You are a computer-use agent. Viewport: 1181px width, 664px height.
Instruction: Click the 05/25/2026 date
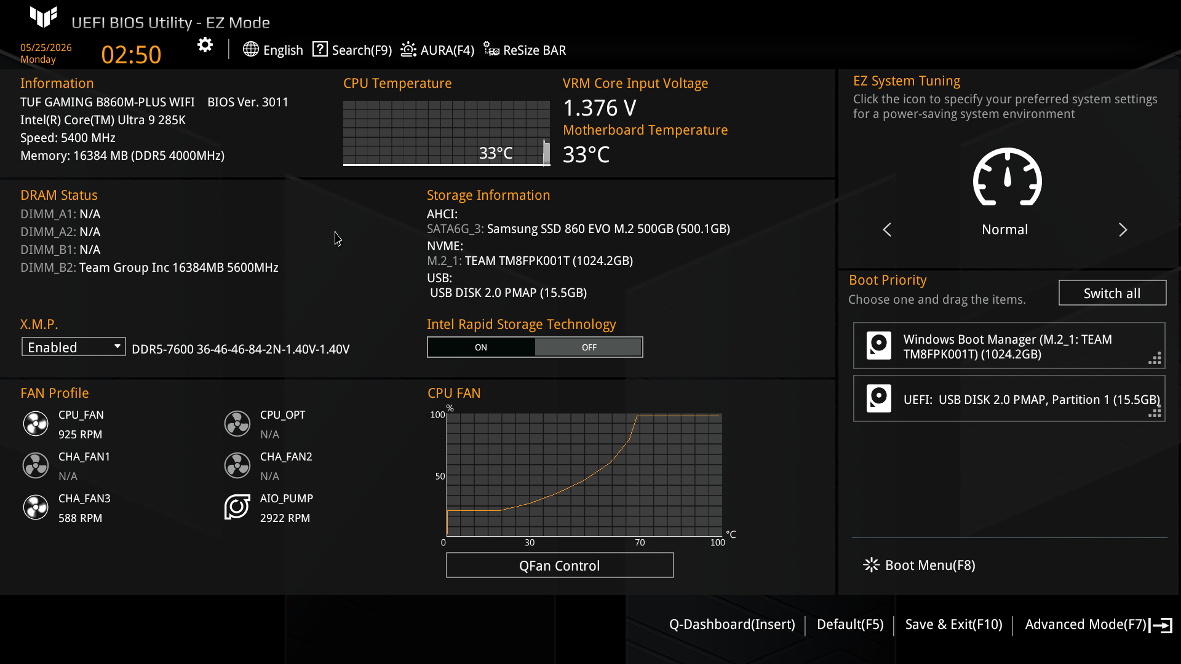point(46,48)
